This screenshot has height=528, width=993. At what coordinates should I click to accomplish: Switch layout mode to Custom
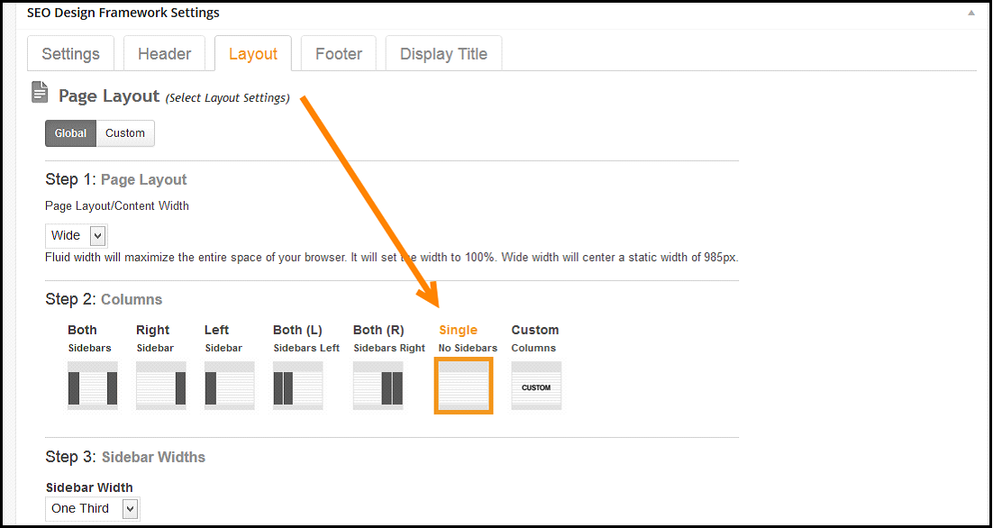[x=125, y=133]
